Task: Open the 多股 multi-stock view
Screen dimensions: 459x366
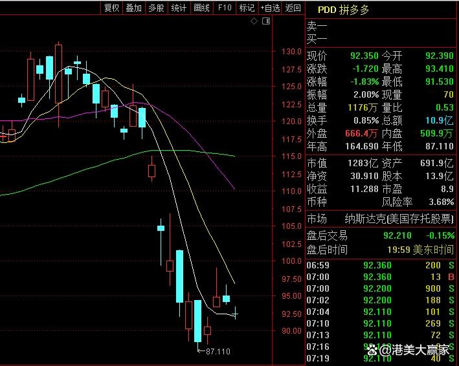Action: [156, 8]
